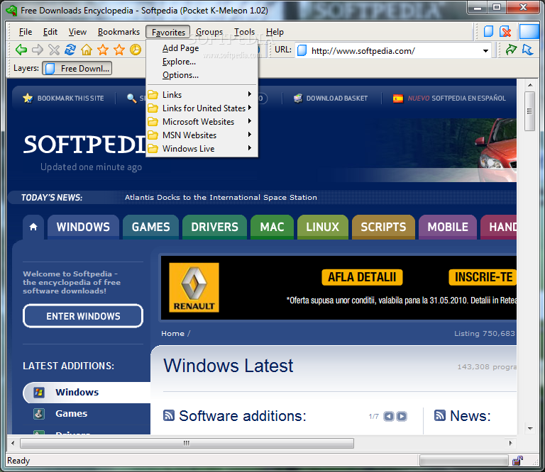Image resolution: width=545 pixels, height=472 pixels.
Task: Open the MAC category tab
Action: click(x=272, y=227)
